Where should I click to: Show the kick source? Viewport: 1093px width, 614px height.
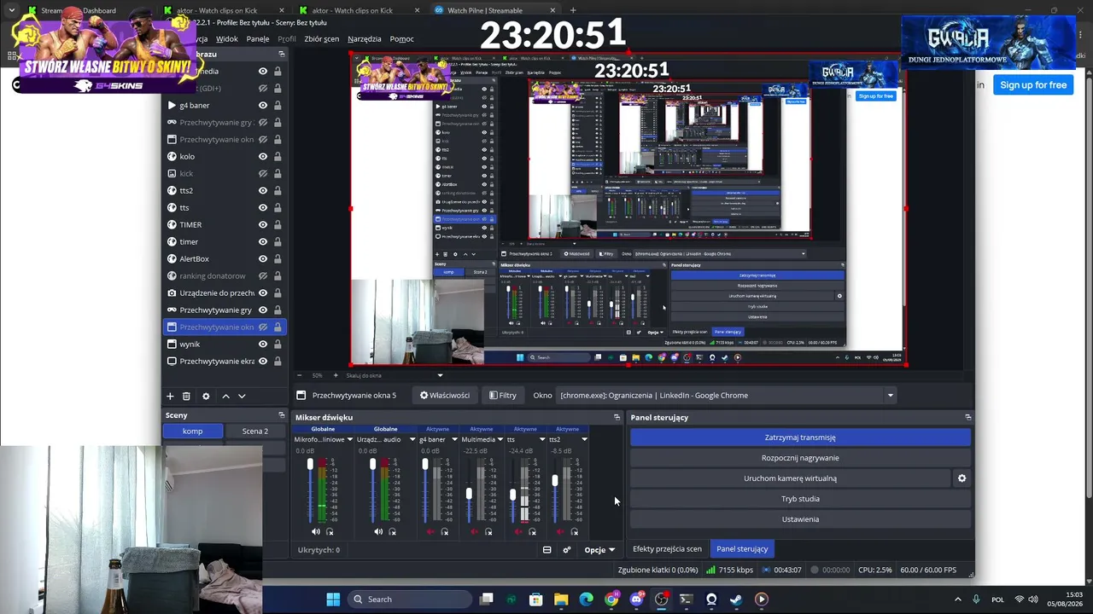(263, 174)
